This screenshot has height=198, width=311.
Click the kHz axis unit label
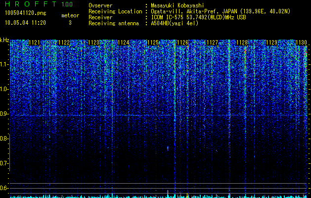(x=4, y=40)
